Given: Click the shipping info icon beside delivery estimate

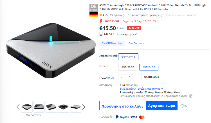Looking at the screenshot, I should coord(191,96).
